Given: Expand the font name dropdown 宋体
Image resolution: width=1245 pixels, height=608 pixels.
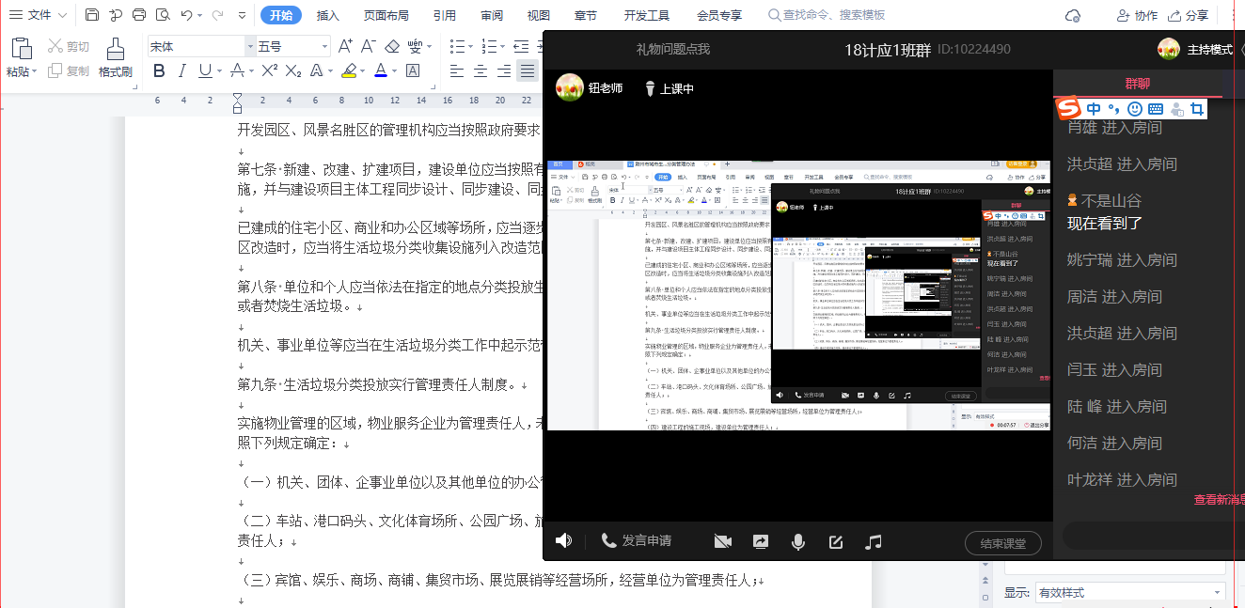Looking at the screenshot, I should [250, 46].
